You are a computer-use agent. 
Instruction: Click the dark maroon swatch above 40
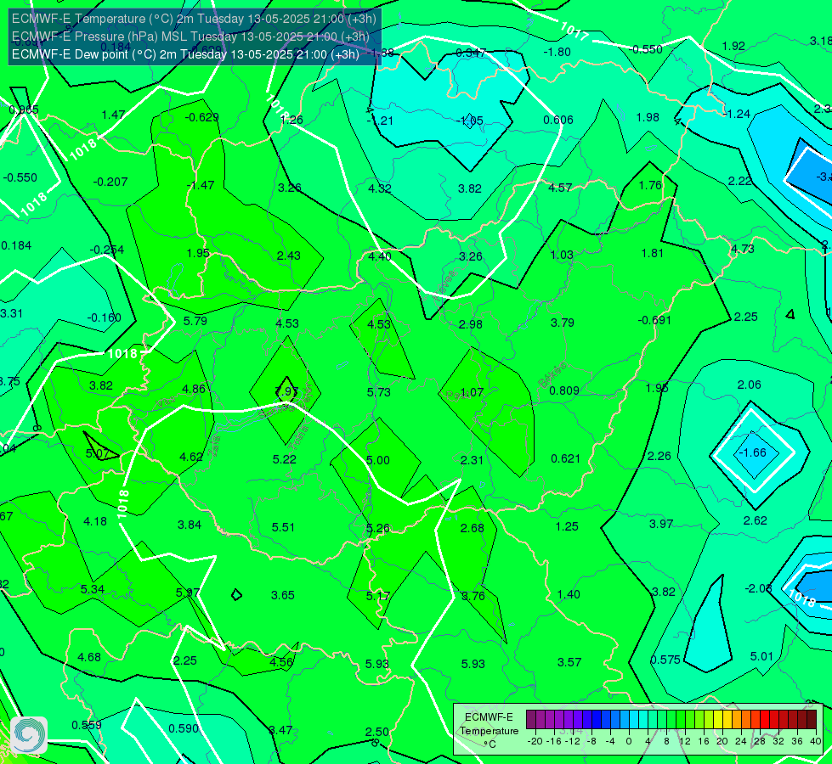[x=812, y=720]
